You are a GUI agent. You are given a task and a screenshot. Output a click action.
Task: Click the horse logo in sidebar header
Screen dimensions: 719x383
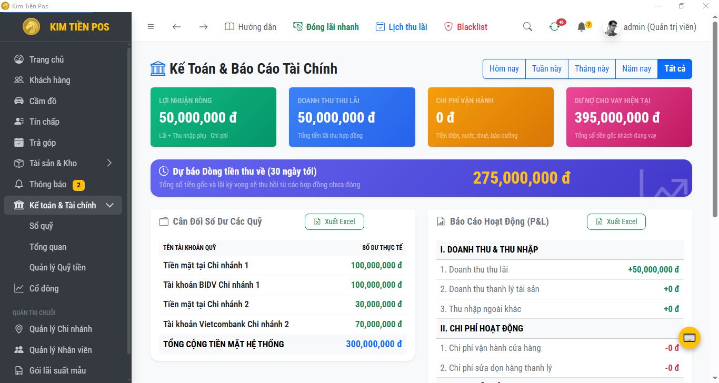(x=32, y=27)
